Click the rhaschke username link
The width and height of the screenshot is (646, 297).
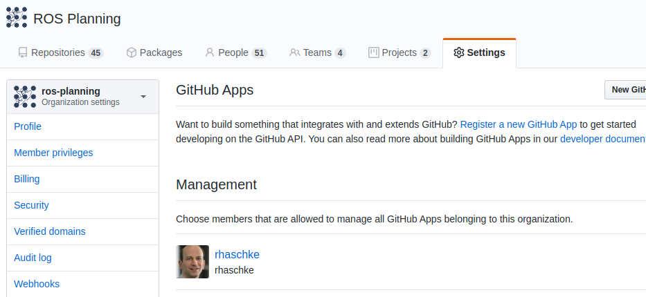(x=237, y=255)
